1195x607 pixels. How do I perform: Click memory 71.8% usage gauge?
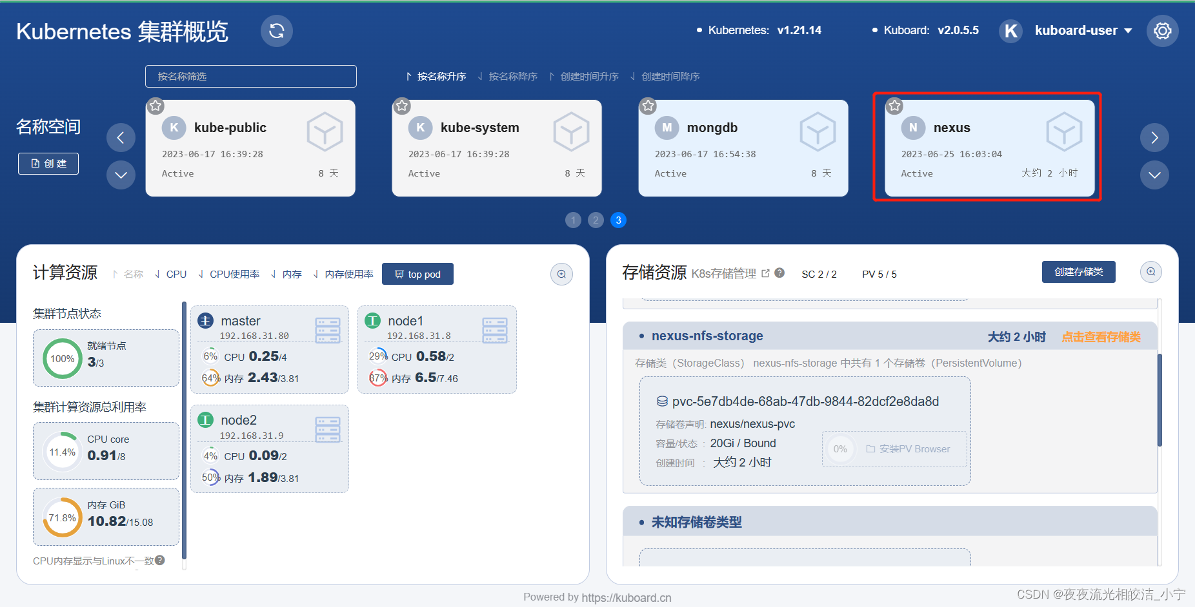click(63, 517)
